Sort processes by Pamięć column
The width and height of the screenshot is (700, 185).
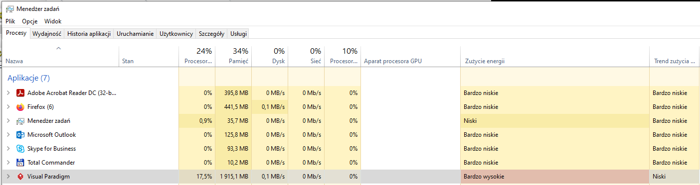coord(233,56)
